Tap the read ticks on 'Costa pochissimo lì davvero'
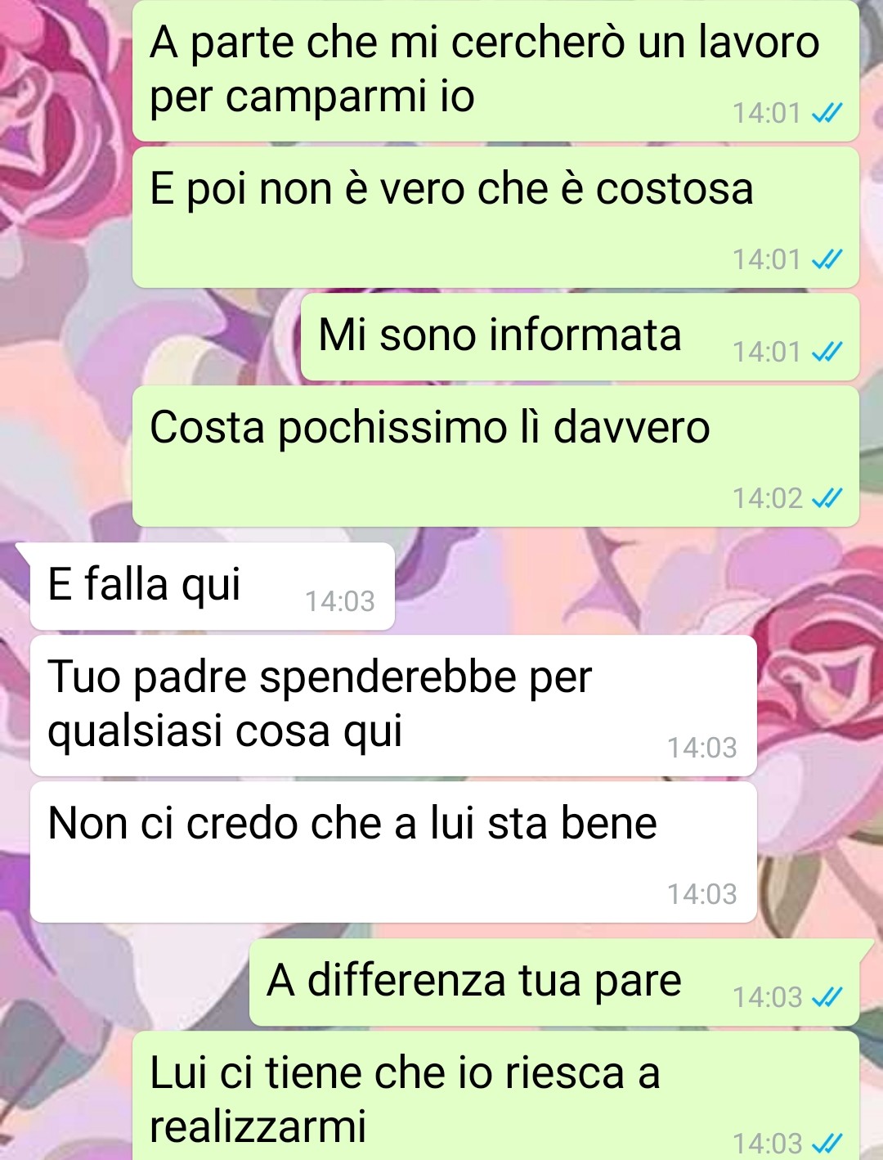Image resolution: width=883 pixels, height=1160 pixels. click(827, 498)
